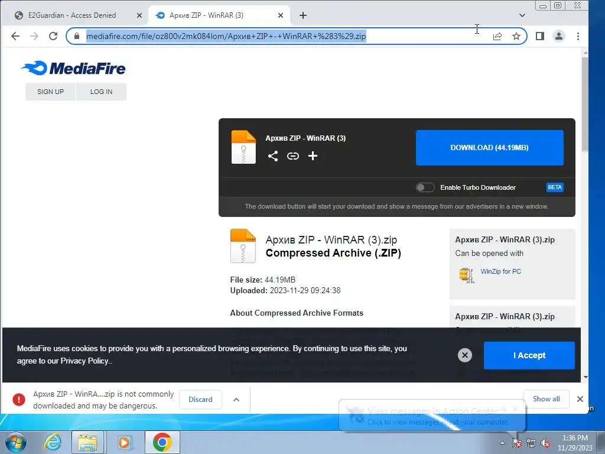Bookmark this tab with the star icon
This screenshot has width=605, height=454.
tap(516, 36)
